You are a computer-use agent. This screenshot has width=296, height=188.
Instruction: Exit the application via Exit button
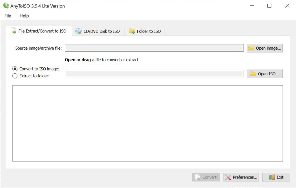coord(276,177)
